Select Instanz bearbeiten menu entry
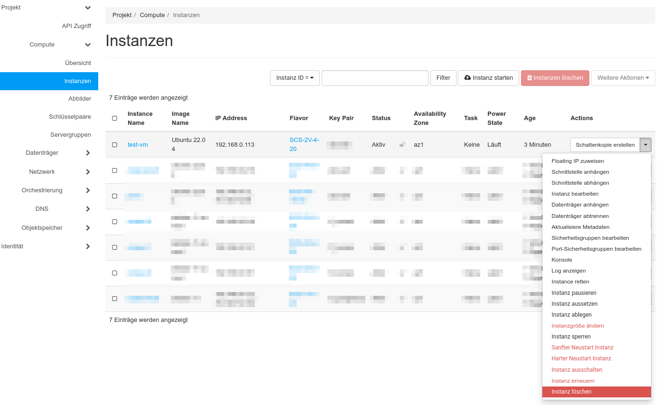This screenshot has width=661, height=405. (x=575, y=194)
